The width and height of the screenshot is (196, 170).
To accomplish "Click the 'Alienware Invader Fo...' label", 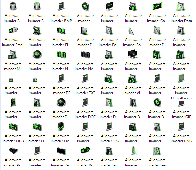I will pyautogui.click(x=133, y=42).
